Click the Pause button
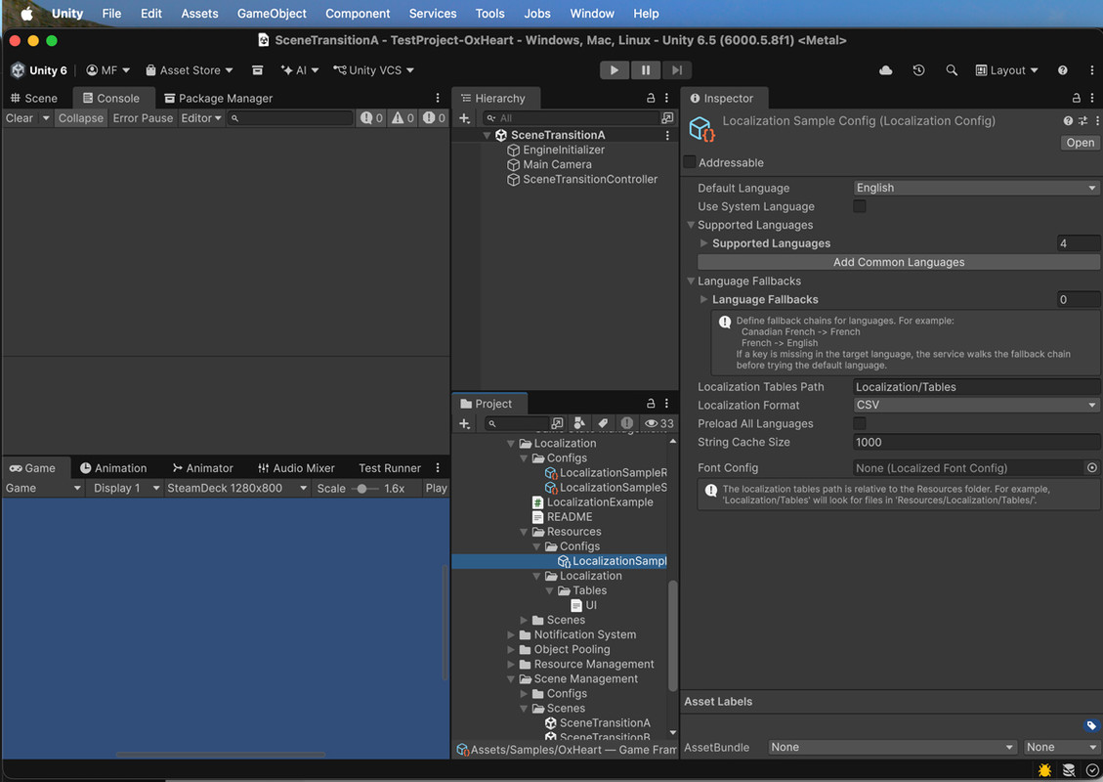This screenshot has width=1103, height=782. [x=646, y=70]
